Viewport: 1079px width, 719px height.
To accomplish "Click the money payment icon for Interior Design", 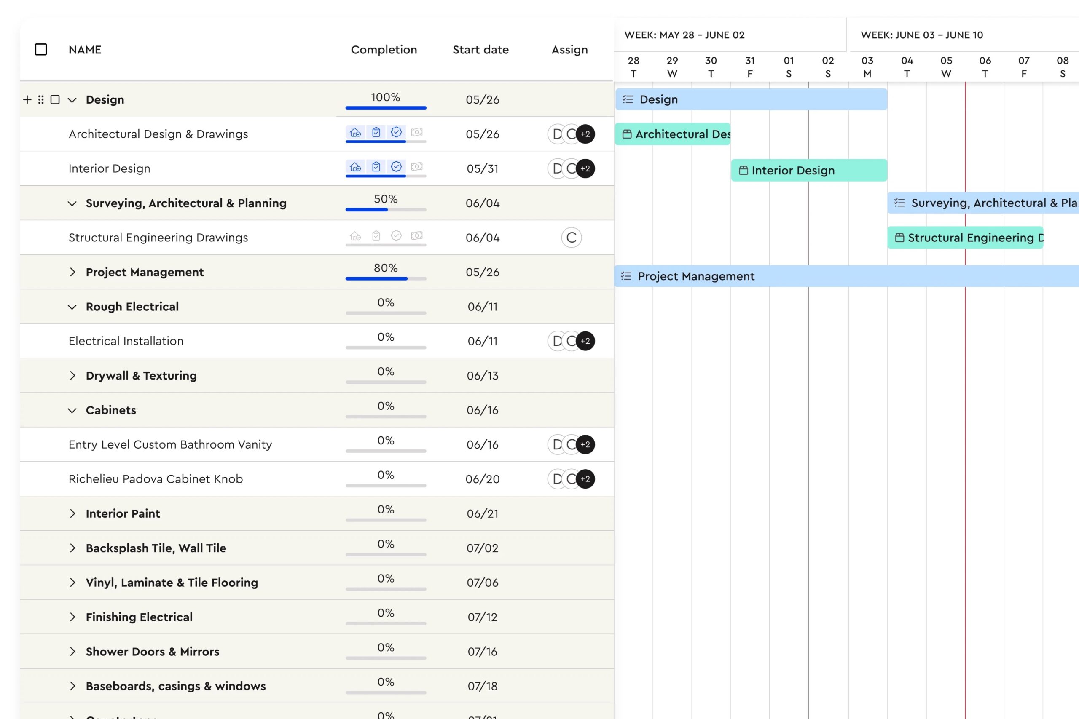I will click(x=416, y=167).
